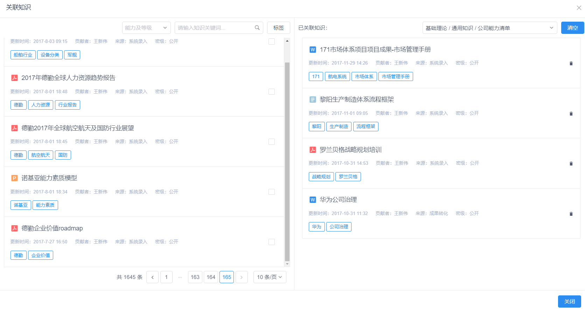The width and height of the screenshot is (585, 309).
Task: Click scrollbar up arrow in left list
Action: [x=287, y=41]
